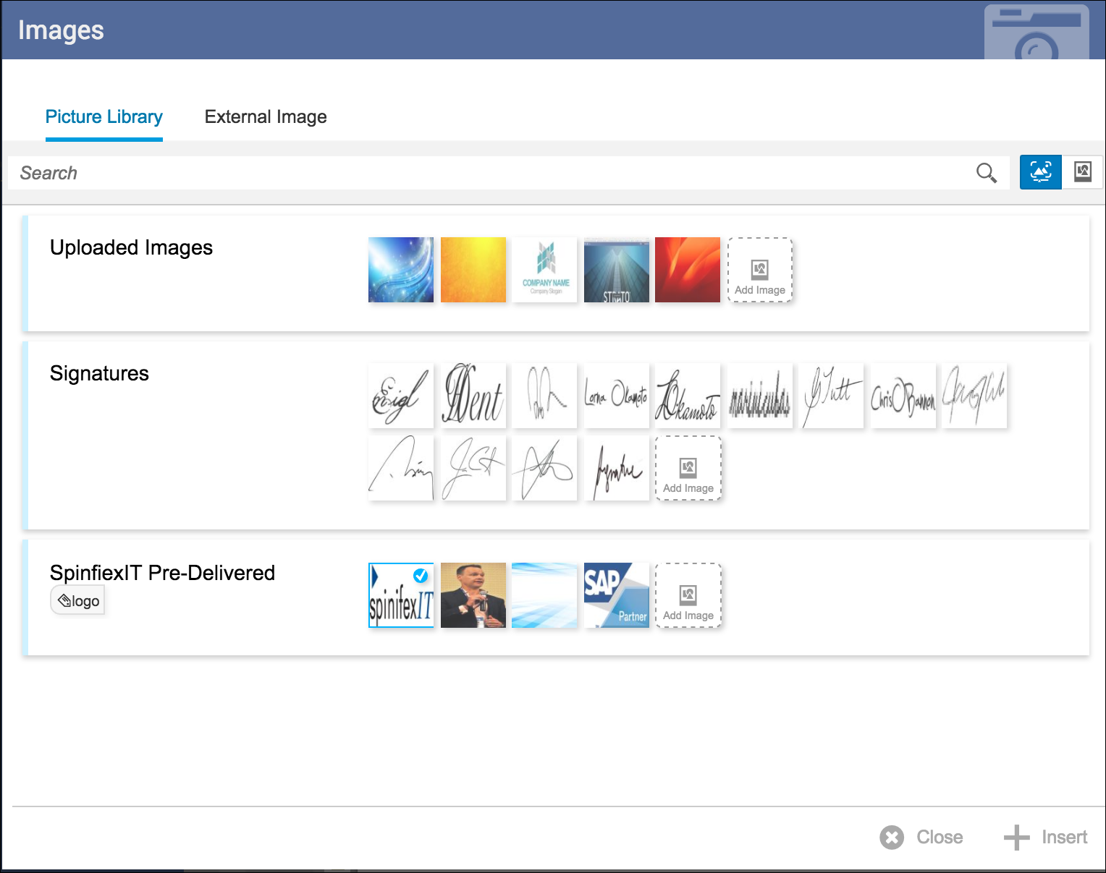Click the logo tag label
Viewport: 1106px width, 873px height.
point(78,601)
